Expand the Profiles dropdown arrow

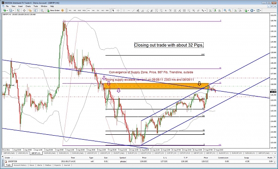[13, 11]
